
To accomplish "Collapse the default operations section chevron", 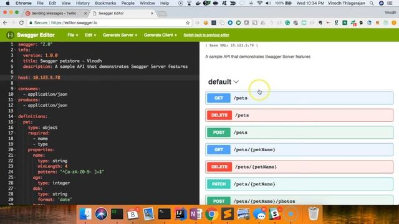I will (236, 82).
